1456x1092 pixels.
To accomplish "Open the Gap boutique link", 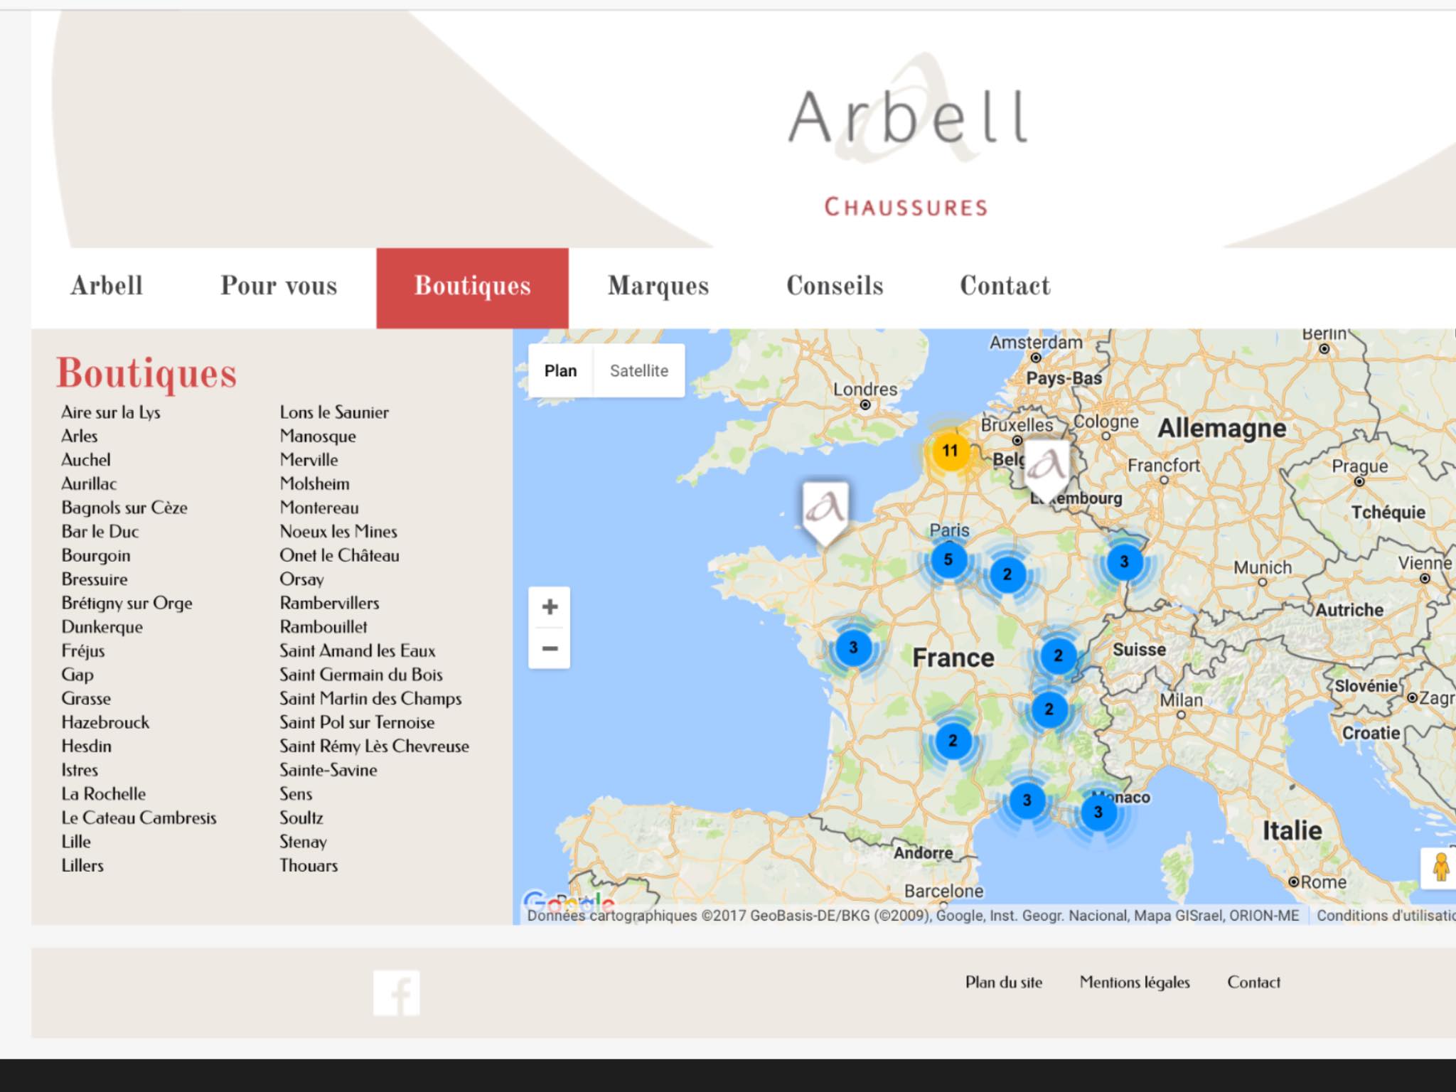I will (x=77, y=675).
